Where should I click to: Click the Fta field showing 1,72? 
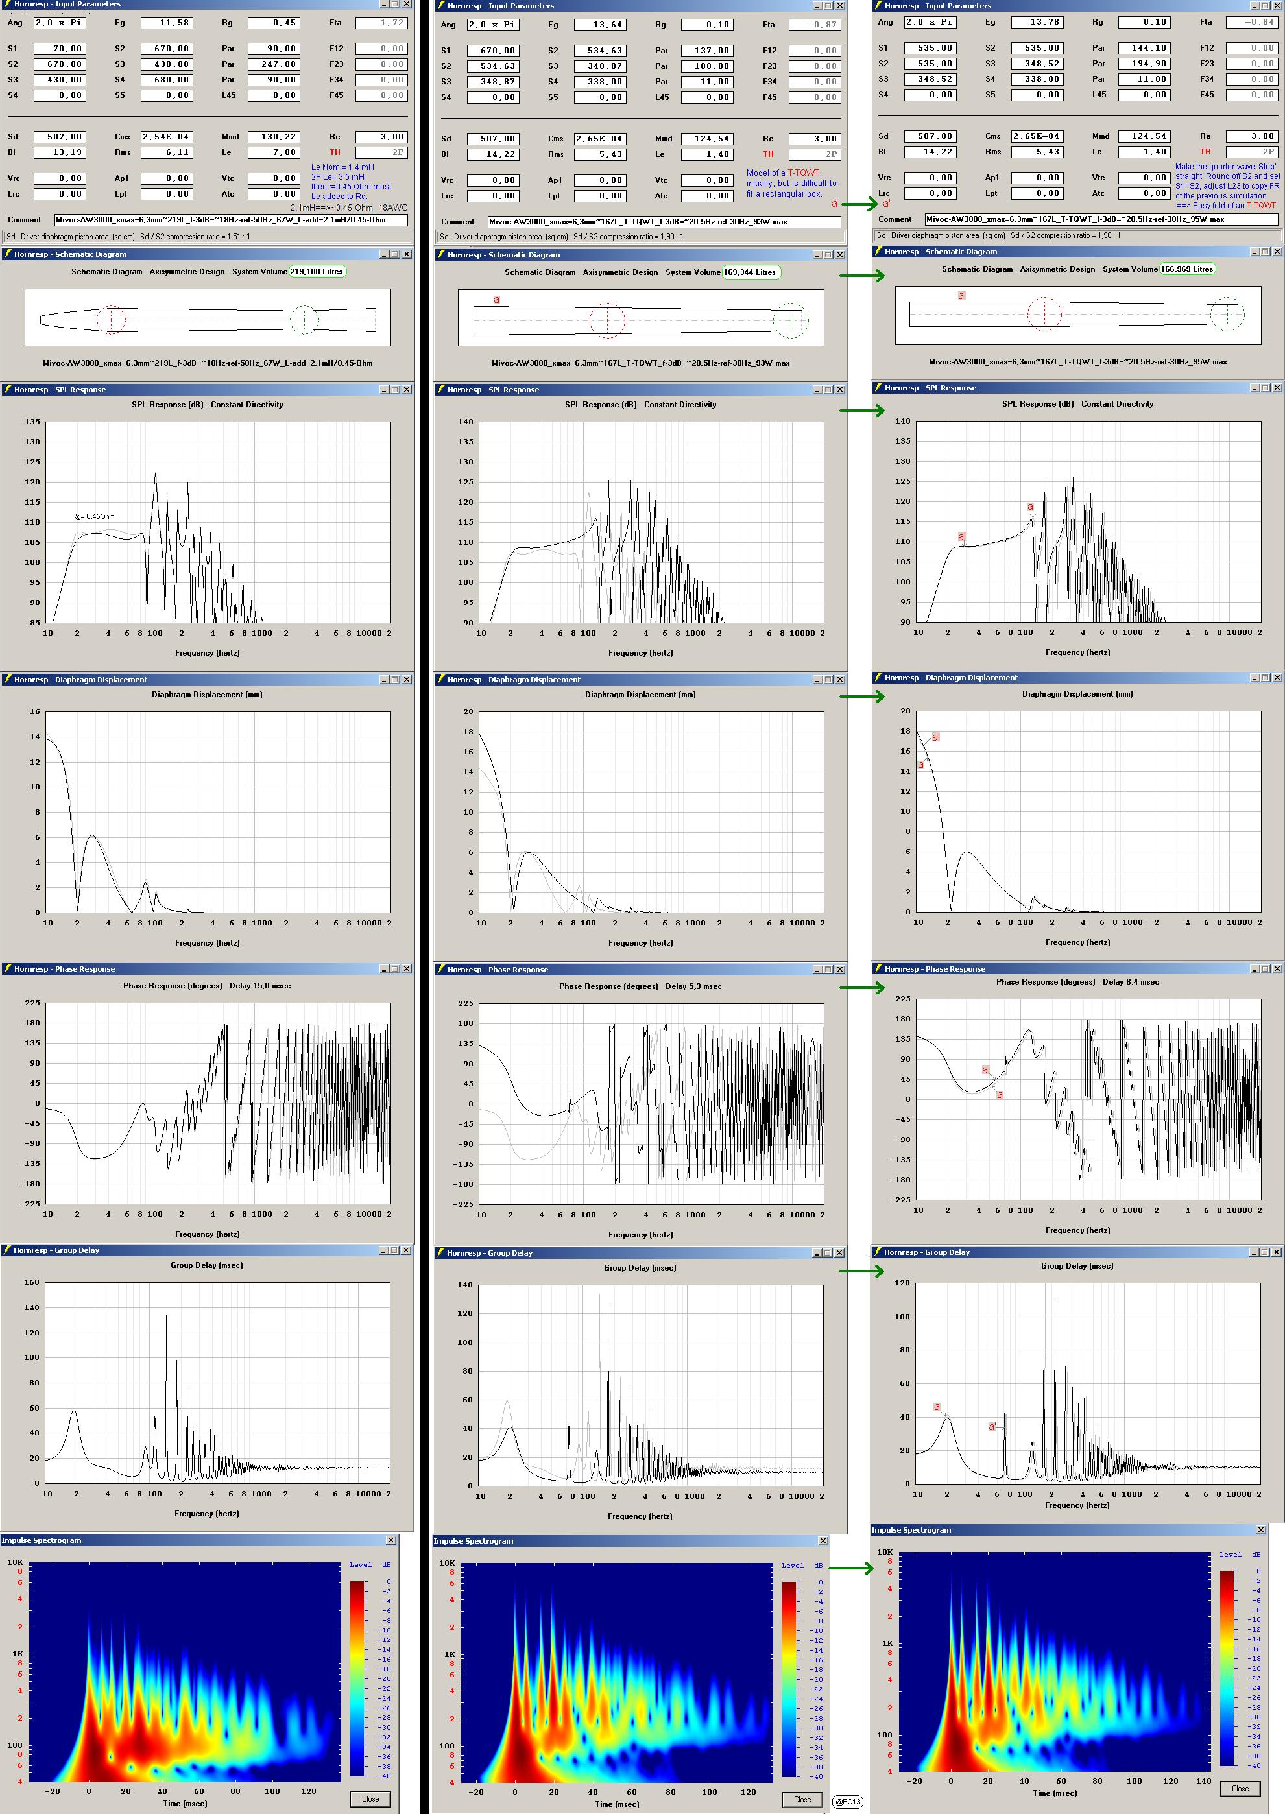pyautogui.click(x=381, y=23)
